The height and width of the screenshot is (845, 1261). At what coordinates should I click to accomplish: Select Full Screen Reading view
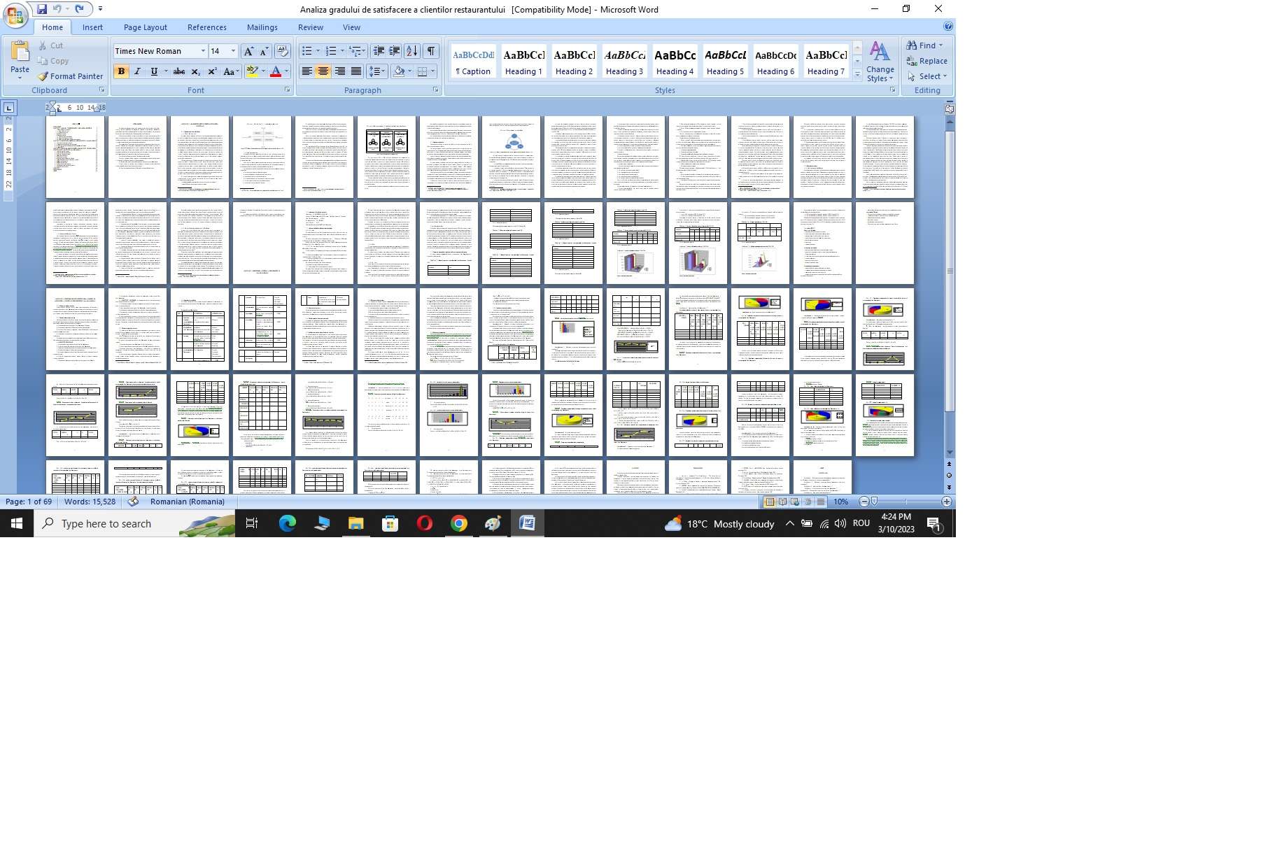coord(782,502)
